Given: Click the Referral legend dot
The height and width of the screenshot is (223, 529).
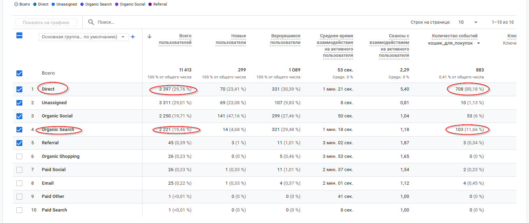Looking at the screenshot, I should (x=150, y=5).
